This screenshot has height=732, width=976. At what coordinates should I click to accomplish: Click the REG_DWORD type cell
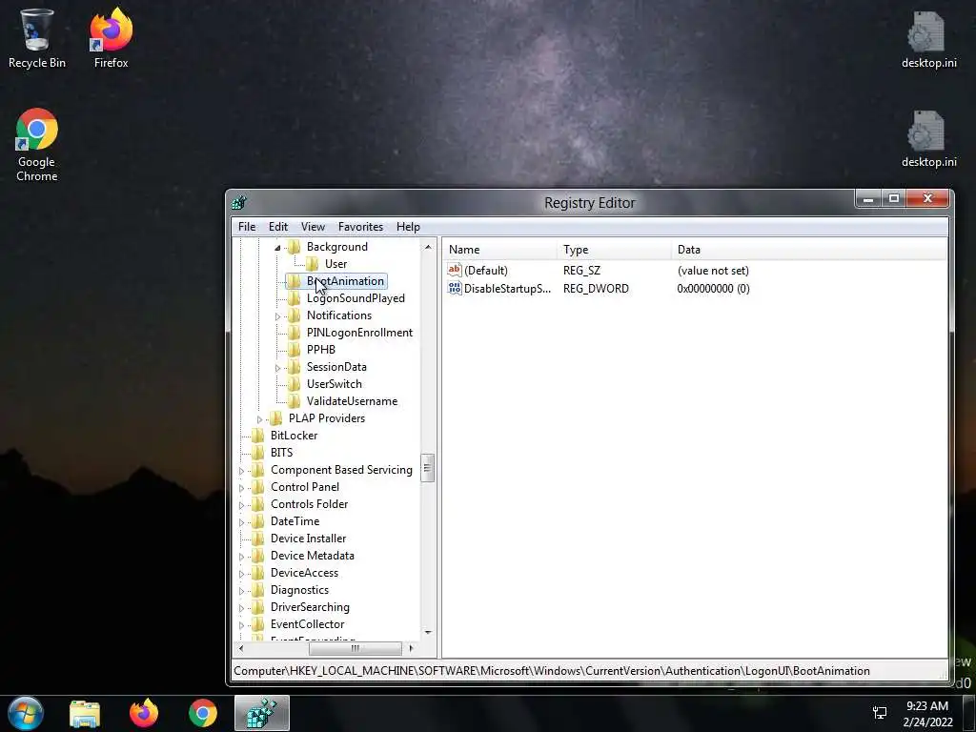[596, 288]
